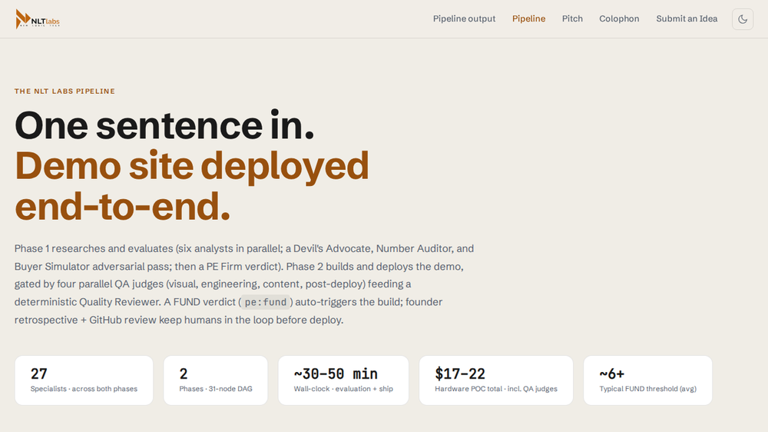Click the orange "Demo site deployed" heading
The height and width of the screenshot is (432, 768).
[191, 166]
